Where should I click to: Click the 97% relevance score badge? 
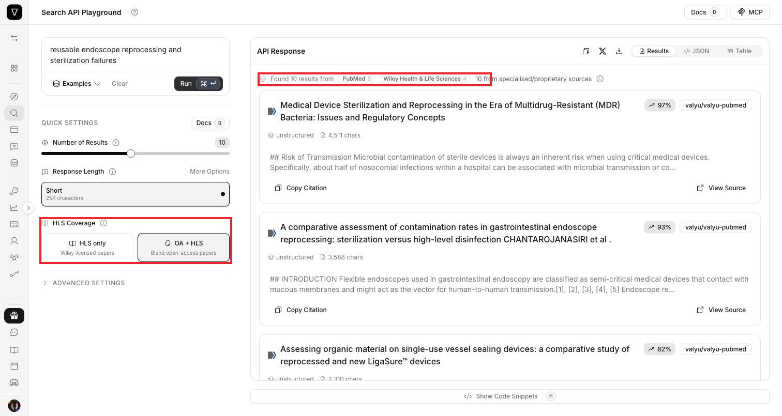[660, 105]
